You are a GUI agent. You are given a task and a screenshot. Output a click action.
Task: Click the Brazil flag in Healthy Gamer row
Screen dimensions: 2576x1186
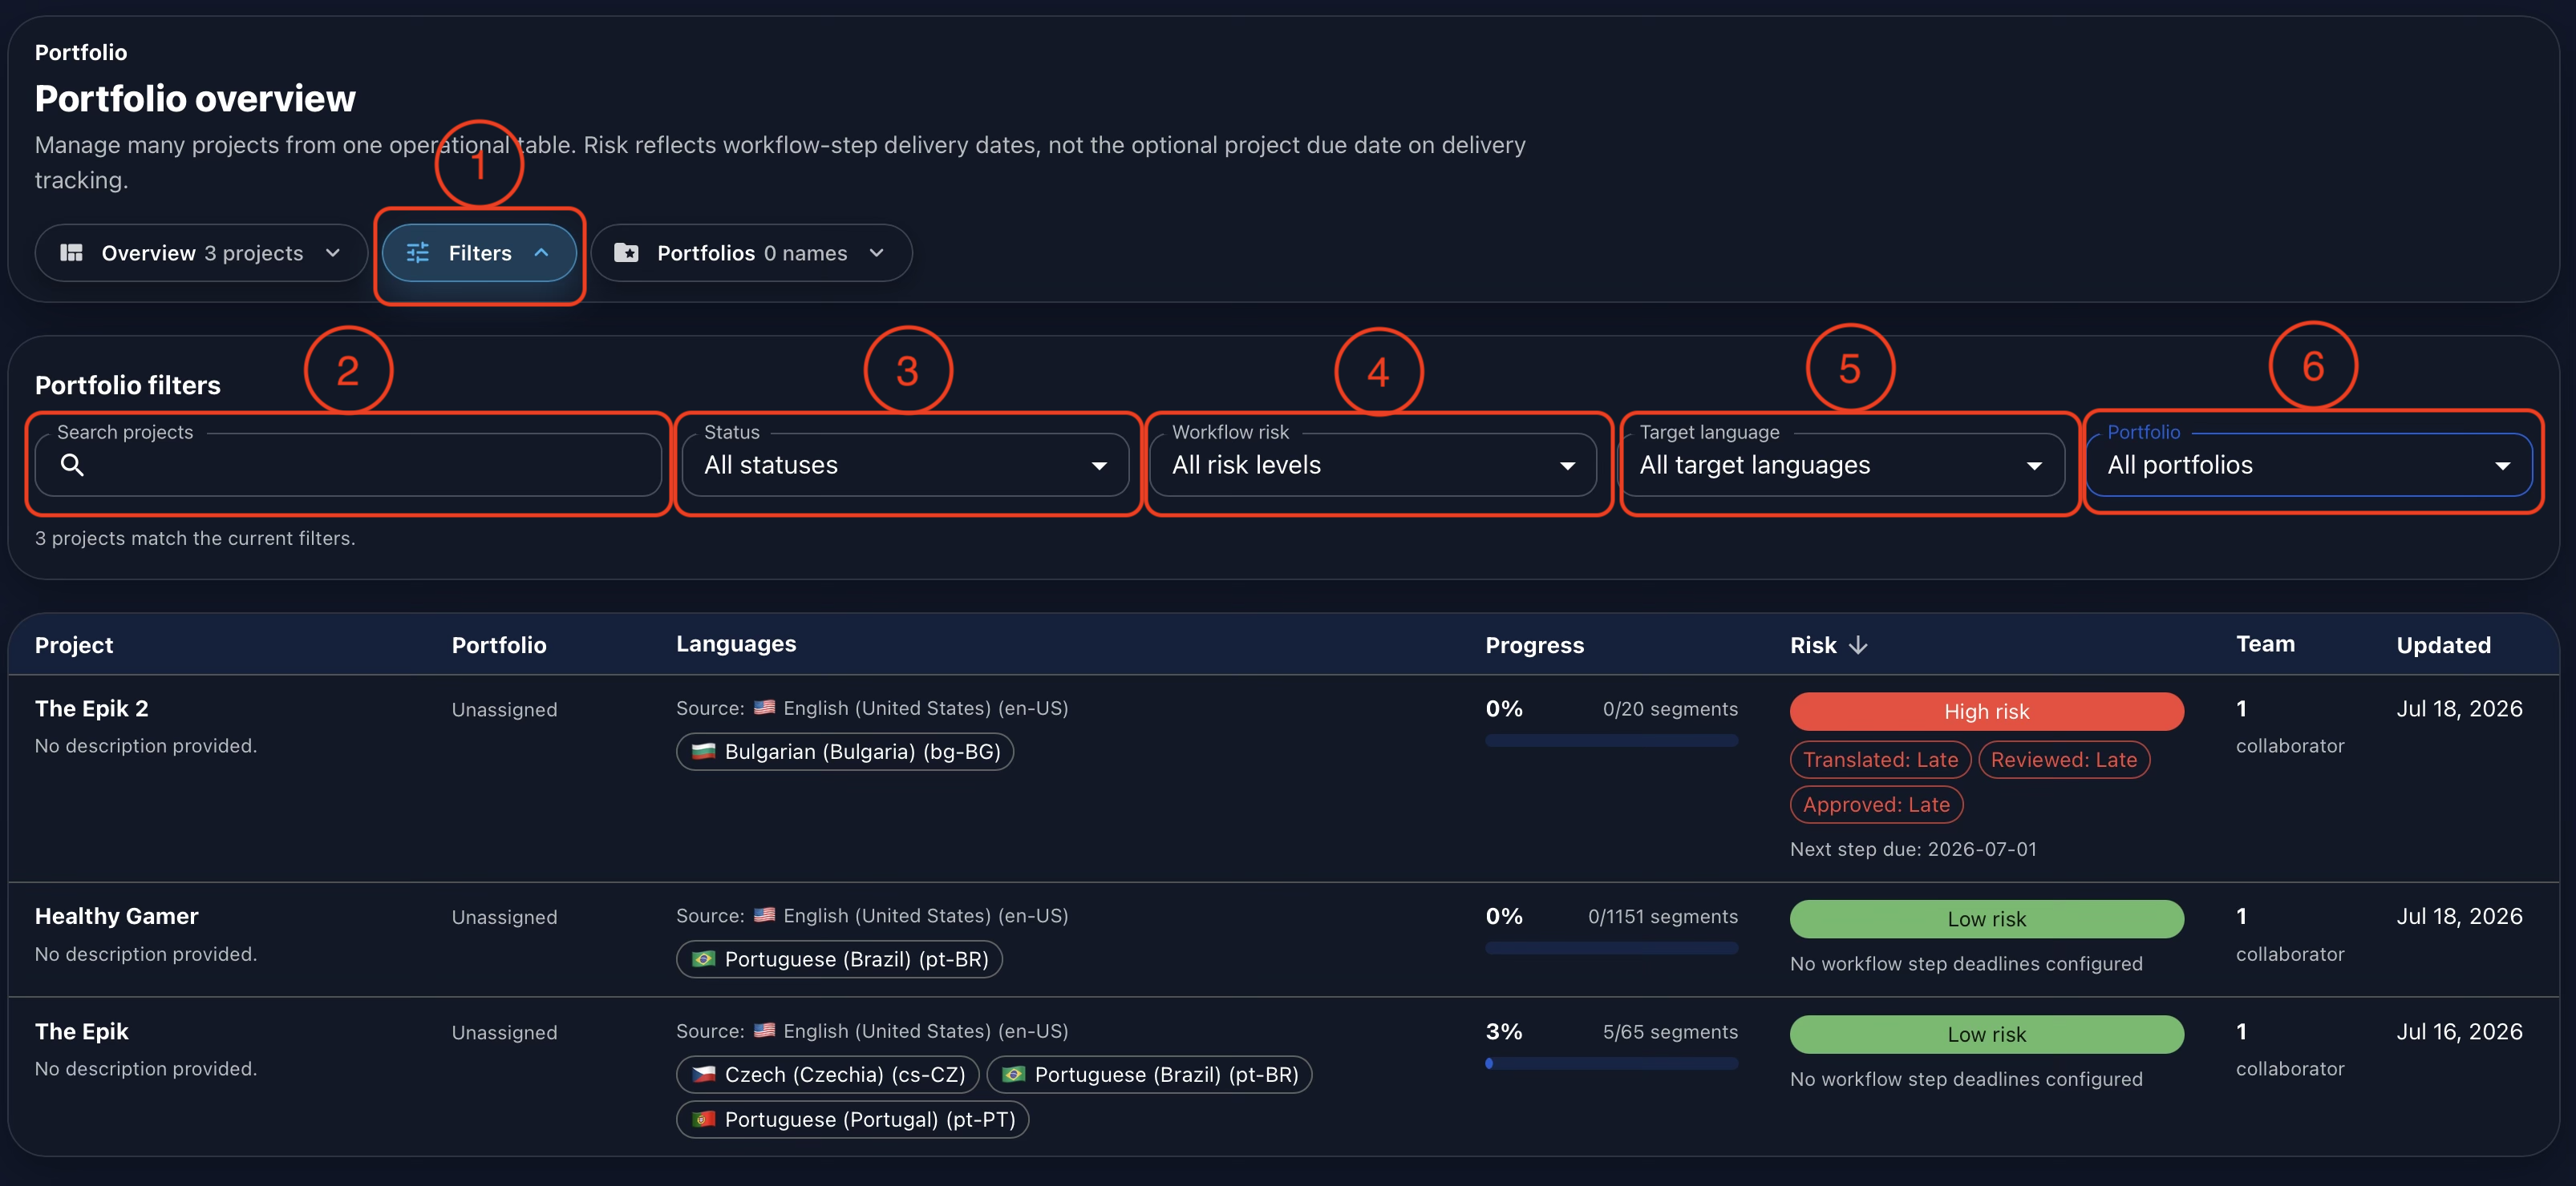tap(704, 959)
